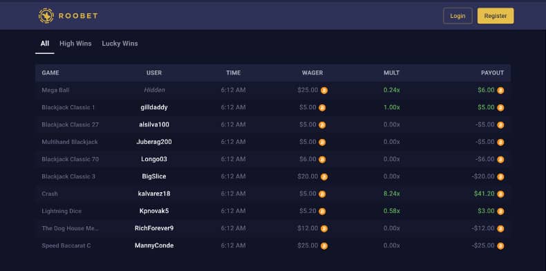Click the bitcoin icon beside gilldaddy's $5.00 wager
Viewport: 546px width, 271px height.
(322, 108)
